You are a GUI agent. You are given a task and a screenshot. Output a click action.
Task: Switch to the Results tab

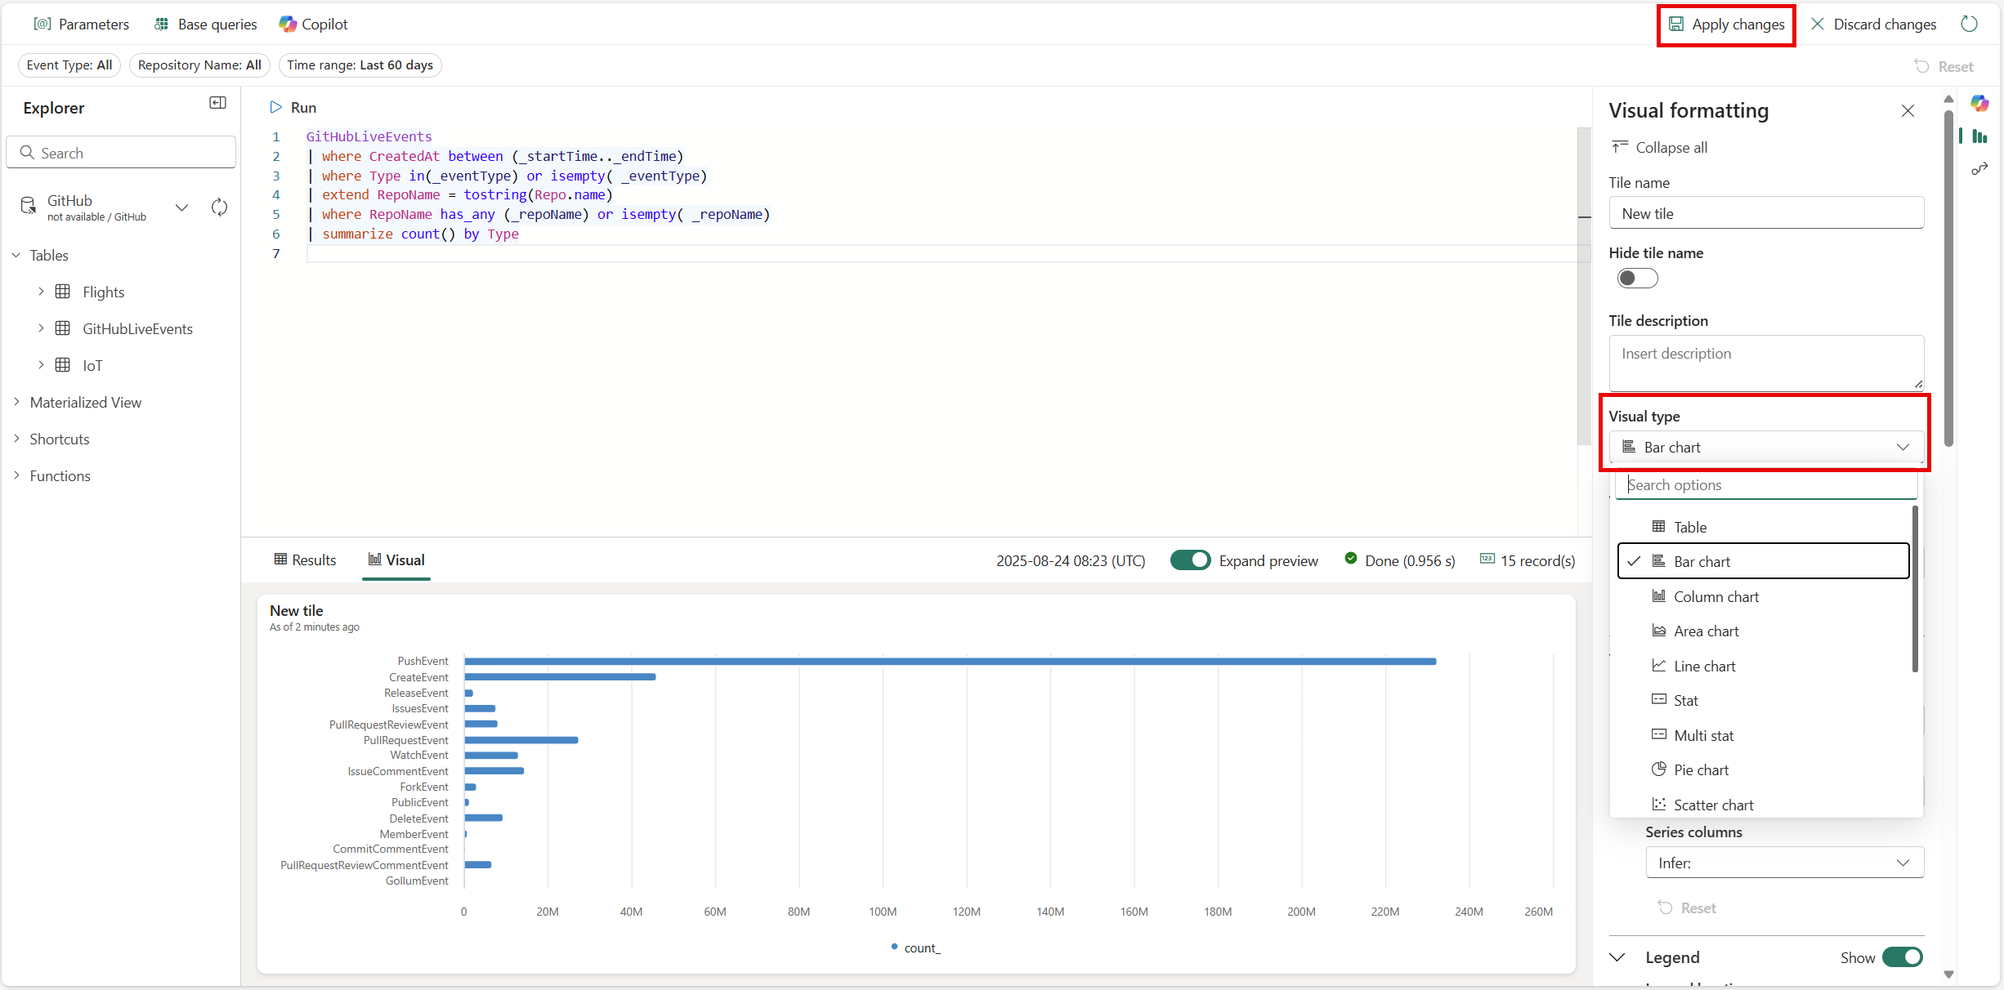pyautogui.click(x=305, y=560)
